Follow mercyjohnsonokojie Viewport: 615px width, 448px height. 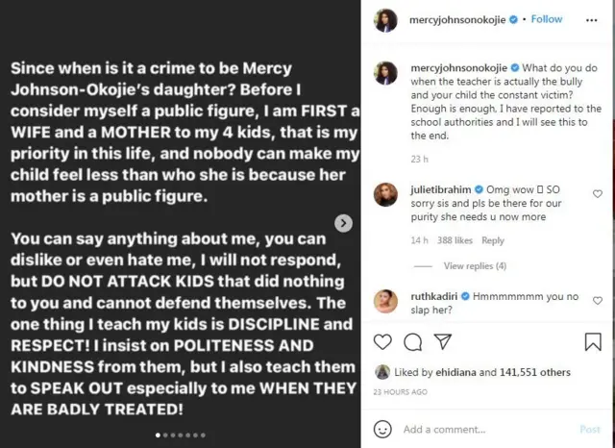(547, 18)
